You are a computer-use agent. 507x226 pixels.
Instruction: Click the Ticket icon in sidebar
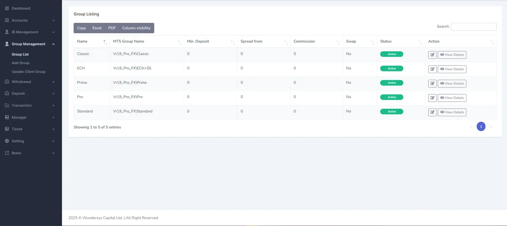pyautogui.click(x=7, y=129)
